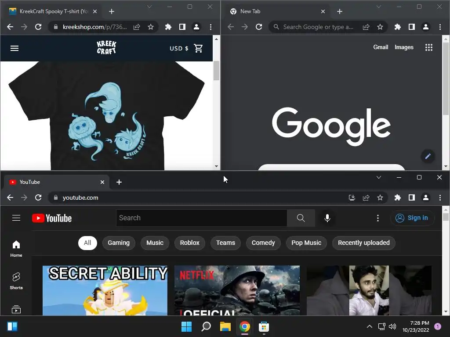This screenshot has height=337, width=450.
Task: Filter YouTube by Roblox
Action: coord(190,243)
